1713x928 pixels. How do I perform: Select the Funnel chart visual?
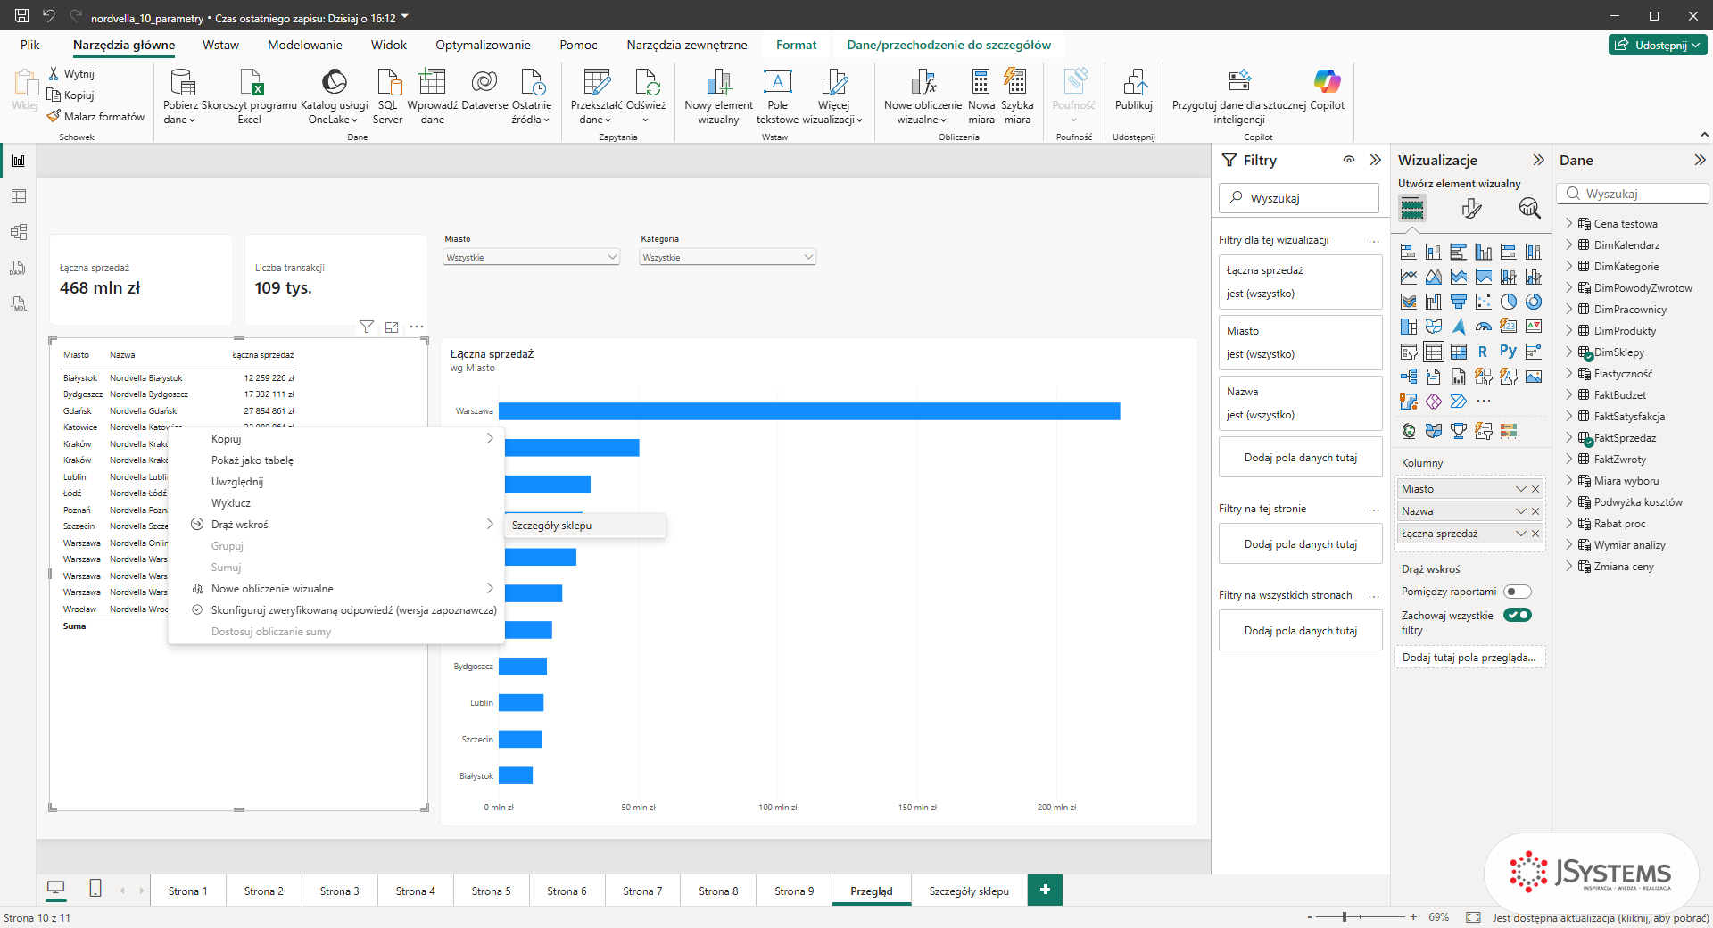click(x=1458, y=302)
